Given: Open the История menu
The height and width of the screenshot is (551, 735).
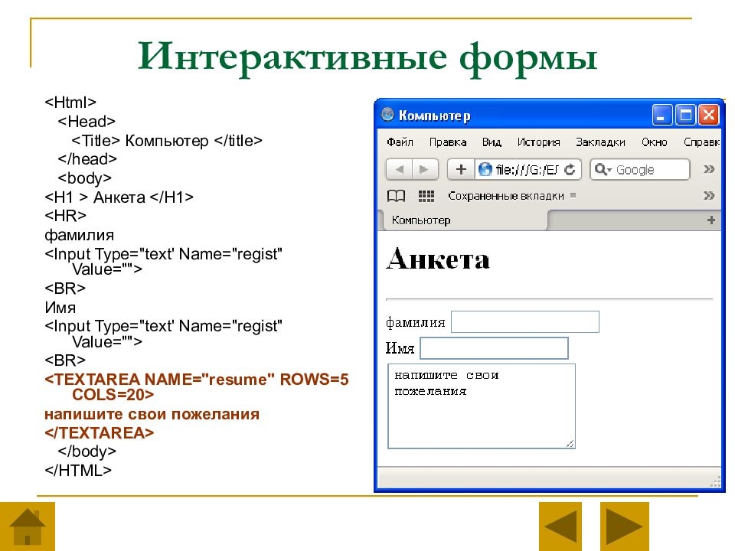Looking at the screenshot, I should tap(538, 142).
